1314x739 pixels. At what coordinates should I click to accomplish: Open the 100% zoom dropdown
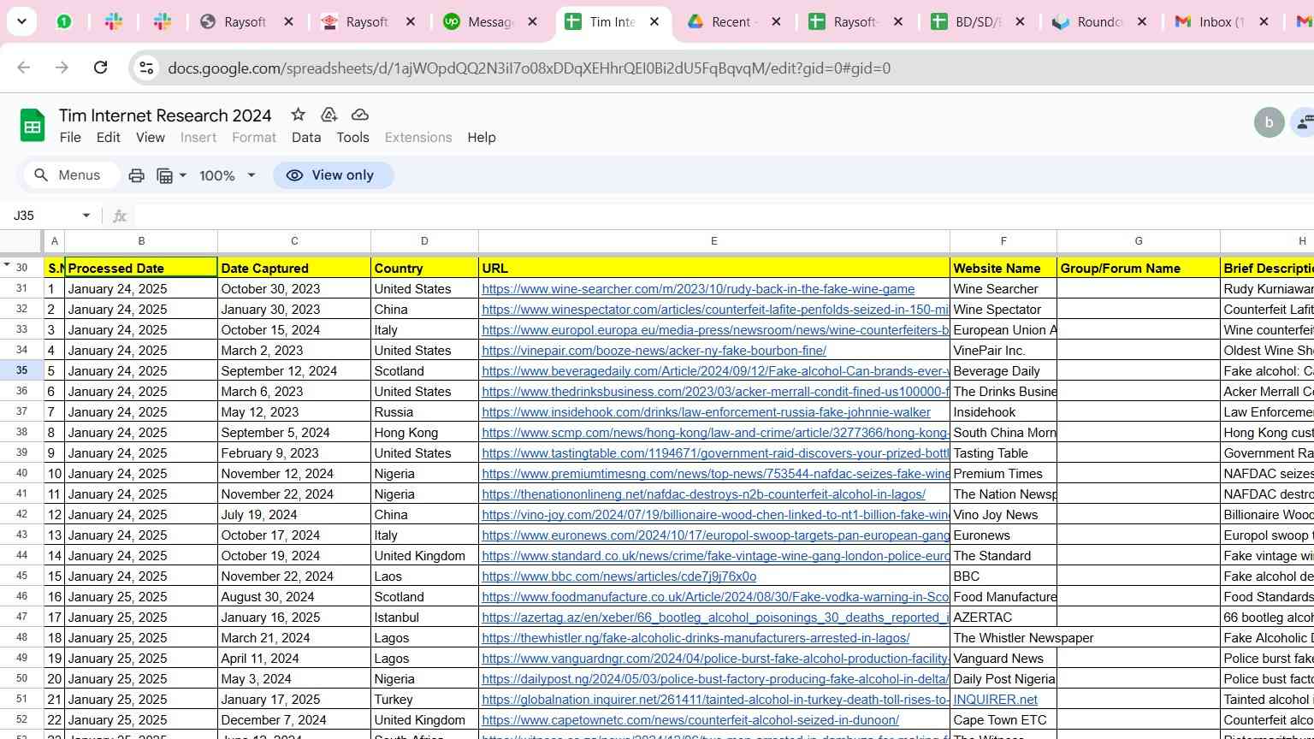(x=227, y=175)
